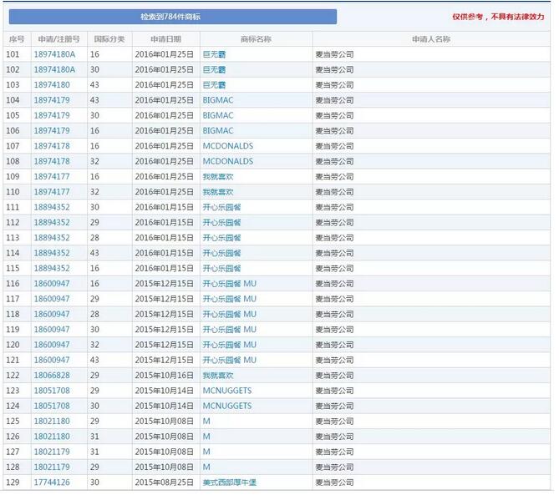Open registration number 18974180A in row 102
The height and width of the screenshot is (495, 559).
pos(54,70)
